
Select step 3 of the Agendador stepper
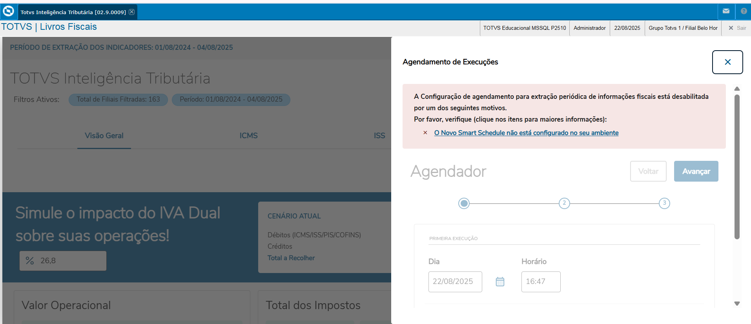pyautogui.click(x=664, y=203)
